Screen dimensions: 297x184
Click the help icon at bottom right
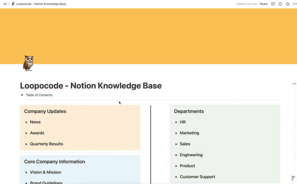tap(293, 178)
